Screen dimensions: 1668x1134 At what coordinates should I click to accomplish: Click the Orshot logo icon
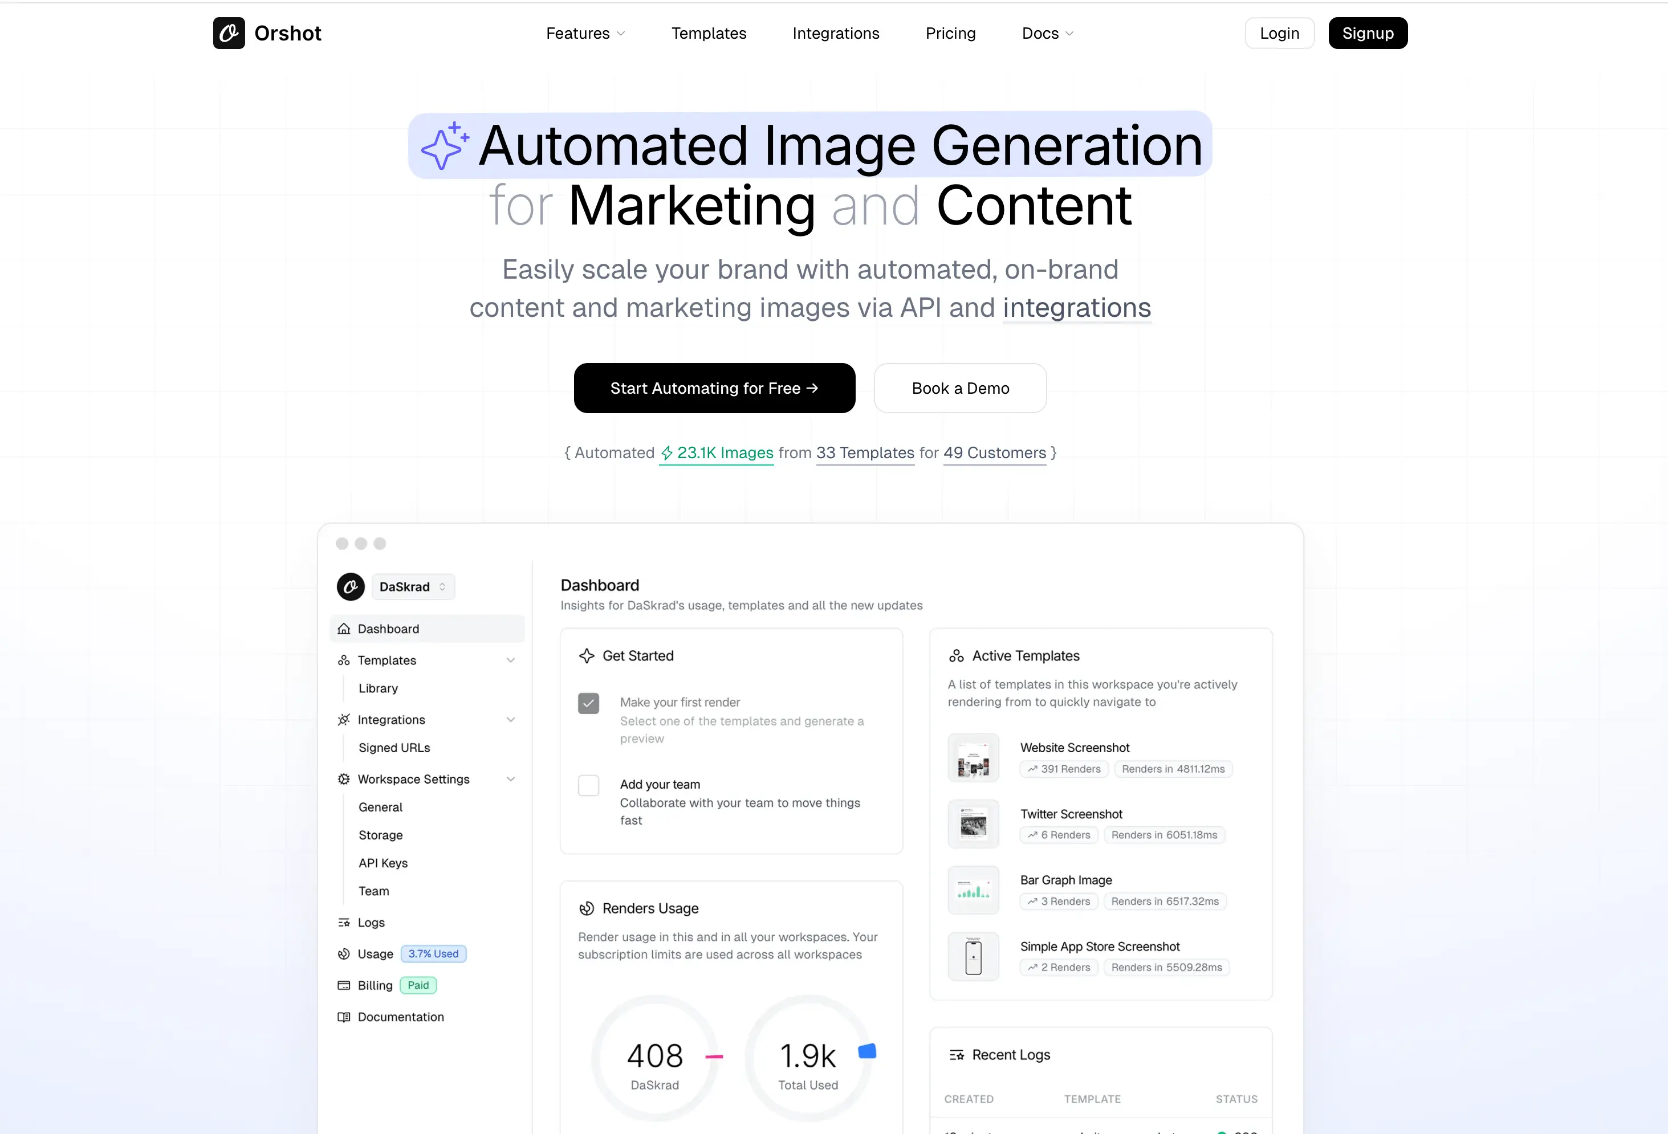click(x=229, y=33)
